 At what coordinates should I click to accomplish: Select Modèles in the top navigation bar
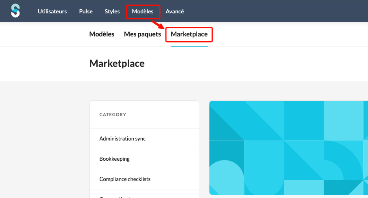coord(143,11)
